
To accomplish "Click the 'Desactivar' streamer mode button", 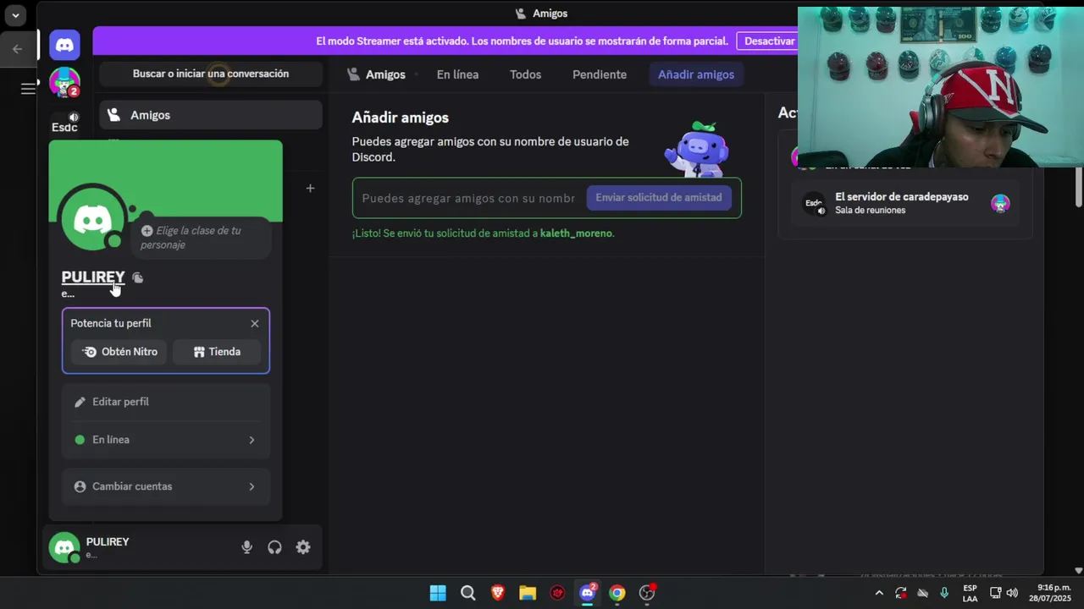I will tap(769, 41).
